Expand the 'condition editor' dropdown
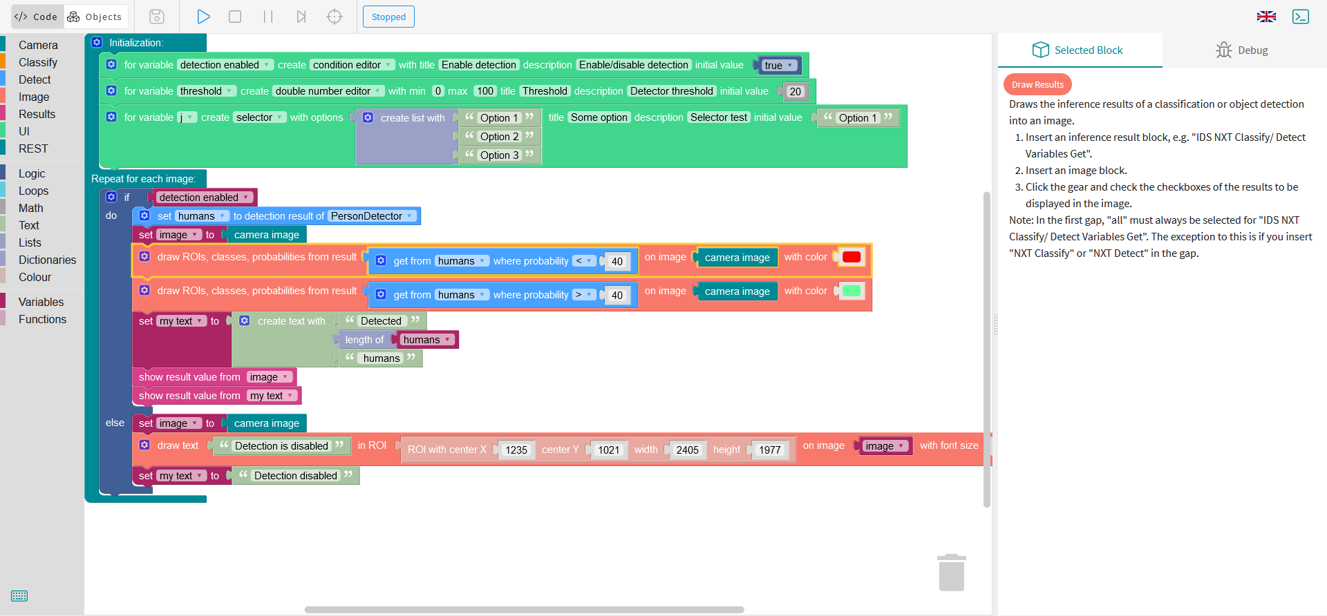The width and height of the screenshot is (1327, 616). [x=352, y=65]
